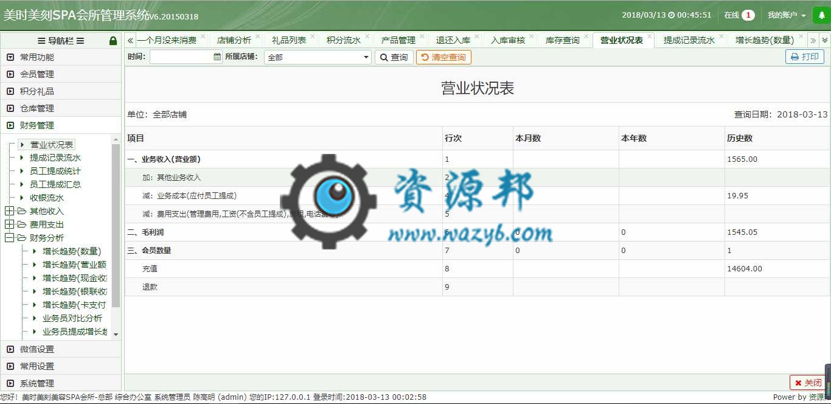This screenshot has width=831, height=404.
Task: Close the 积分流水 tab
Action: point(367,37)
